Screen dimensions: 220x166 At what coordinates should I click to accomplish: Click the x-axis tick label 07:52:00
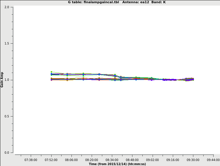point(51,160)
